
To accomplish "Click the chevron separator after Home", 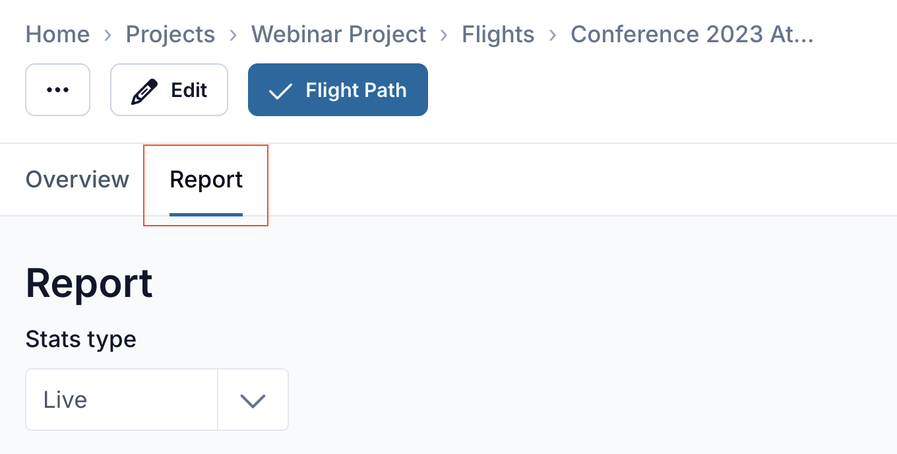I will coord(108,34).
